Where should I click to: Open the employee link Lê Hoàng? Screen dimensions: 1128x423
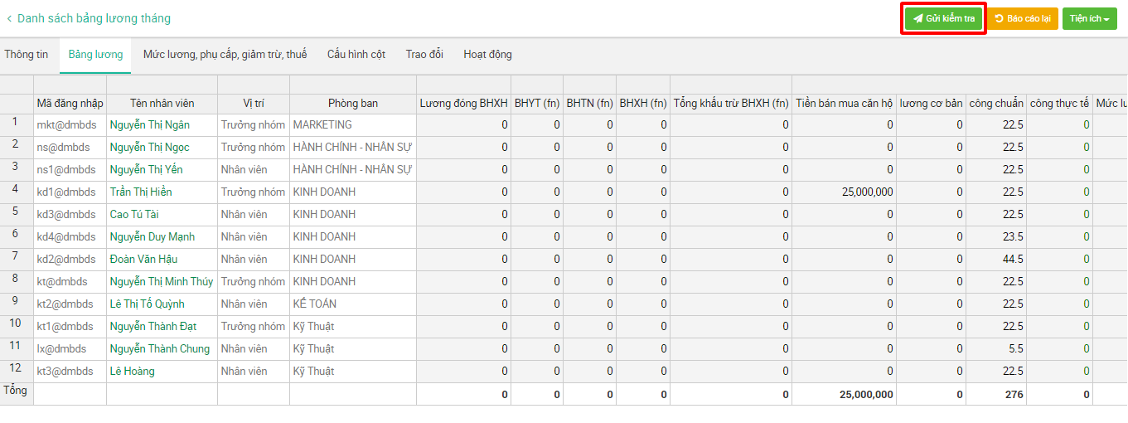[133, 372]
